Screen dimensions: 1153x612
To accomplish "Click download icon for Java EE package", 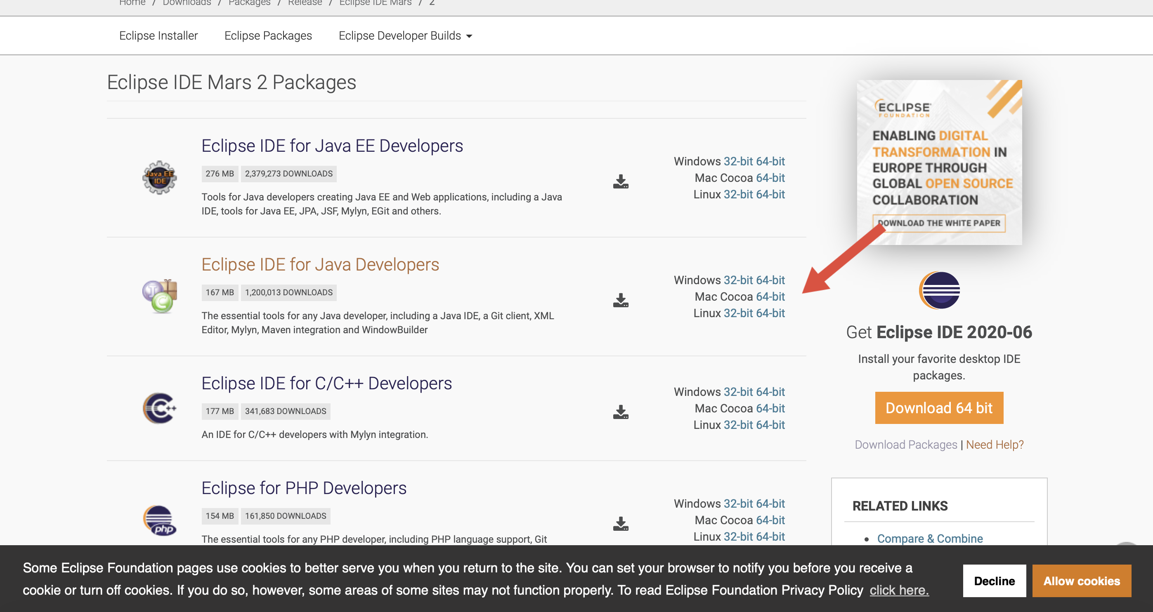I will (x=620, y=181).
